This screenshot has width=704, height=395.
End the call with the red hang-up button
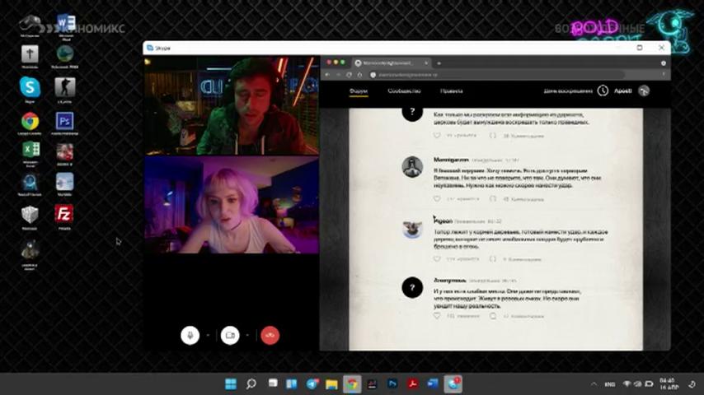[270, 336]
